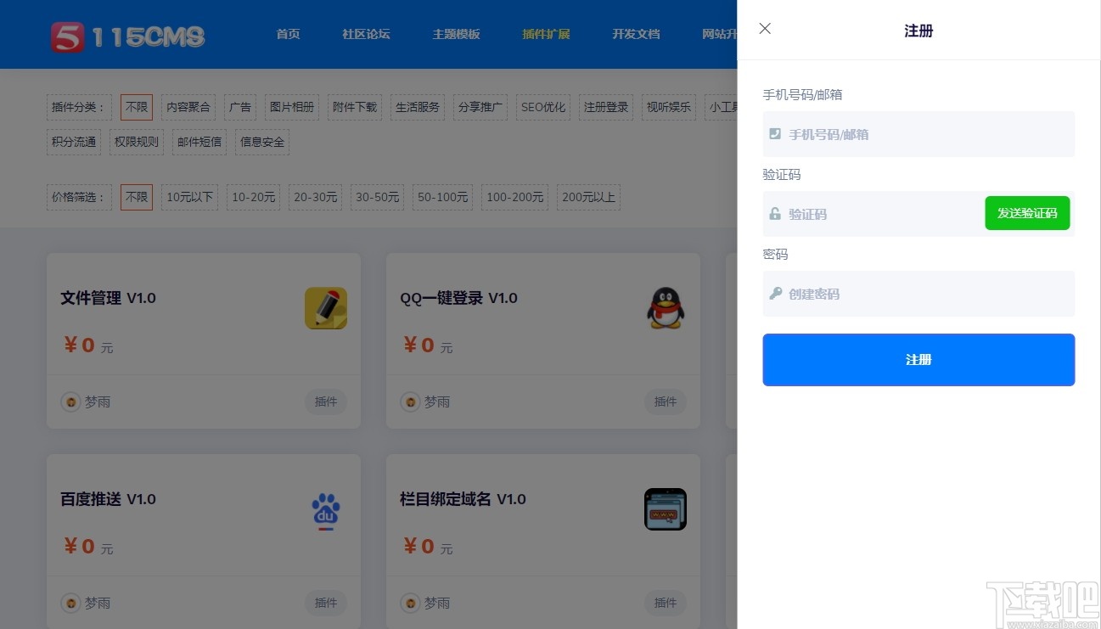Click the contact icon inside the 手机号码/邮箱 field
Screen dimensions: 1101x629
click(775, 134)
